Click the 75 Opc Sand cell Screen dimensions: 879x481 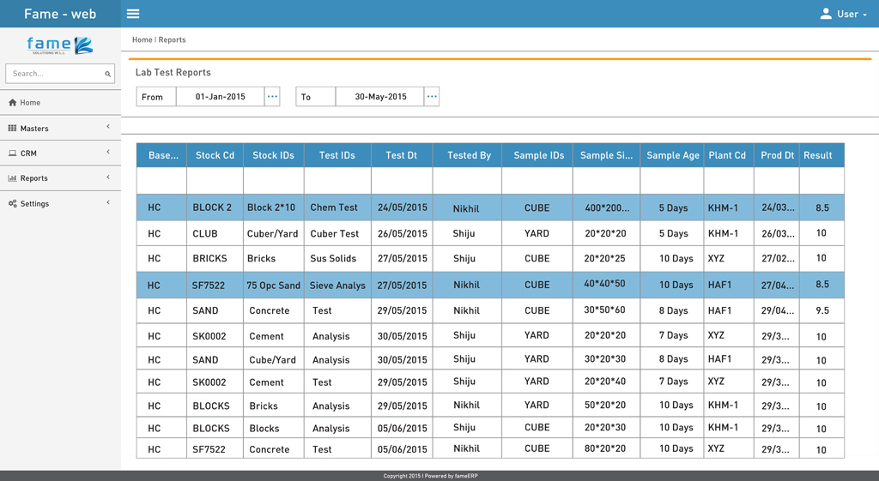[274, 285]
